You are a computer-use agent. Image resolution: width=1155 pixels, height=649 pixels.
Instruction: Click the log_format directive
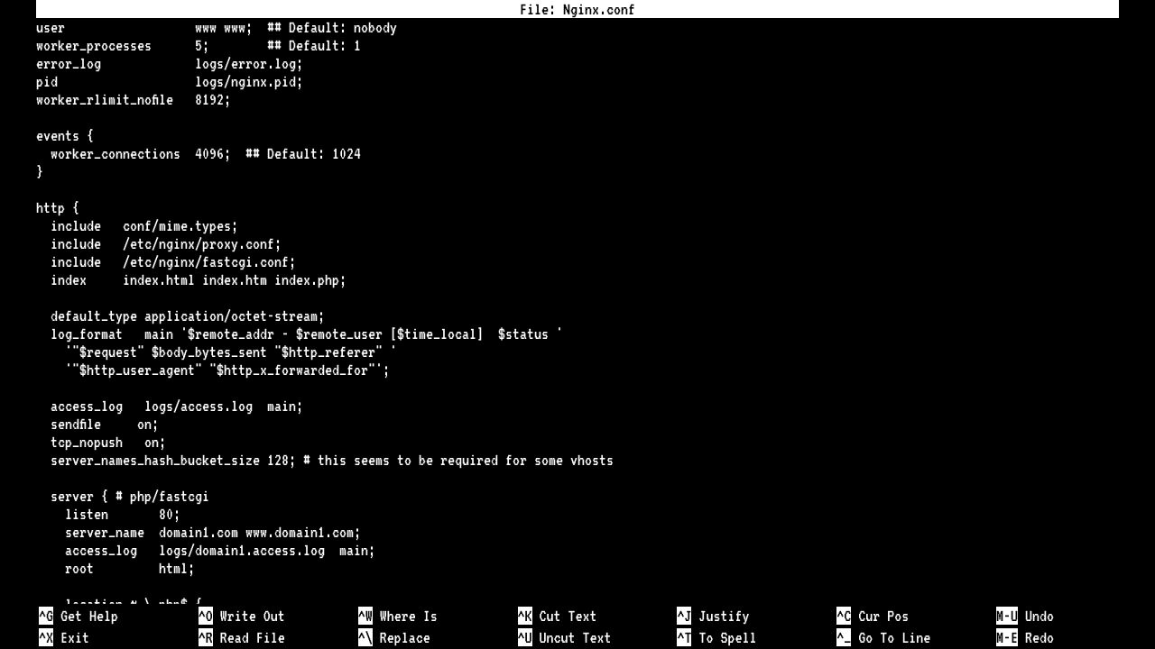point(87,334)
